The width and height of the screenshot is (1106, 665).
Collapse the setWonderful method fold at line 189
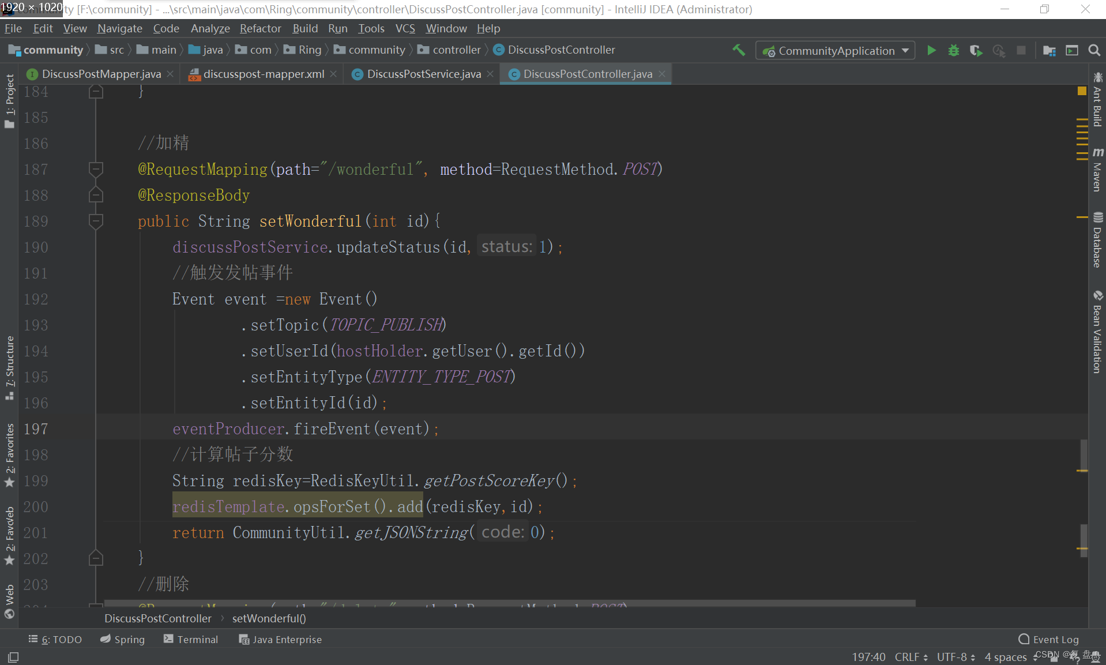(96, 221)
